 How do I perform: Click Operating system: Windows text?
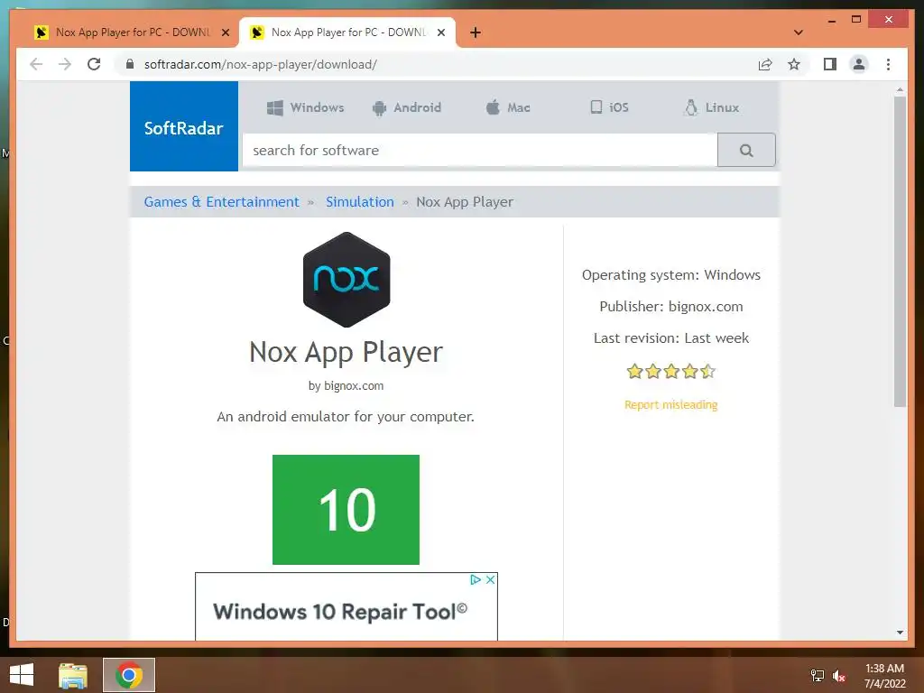tap(671, 275)
